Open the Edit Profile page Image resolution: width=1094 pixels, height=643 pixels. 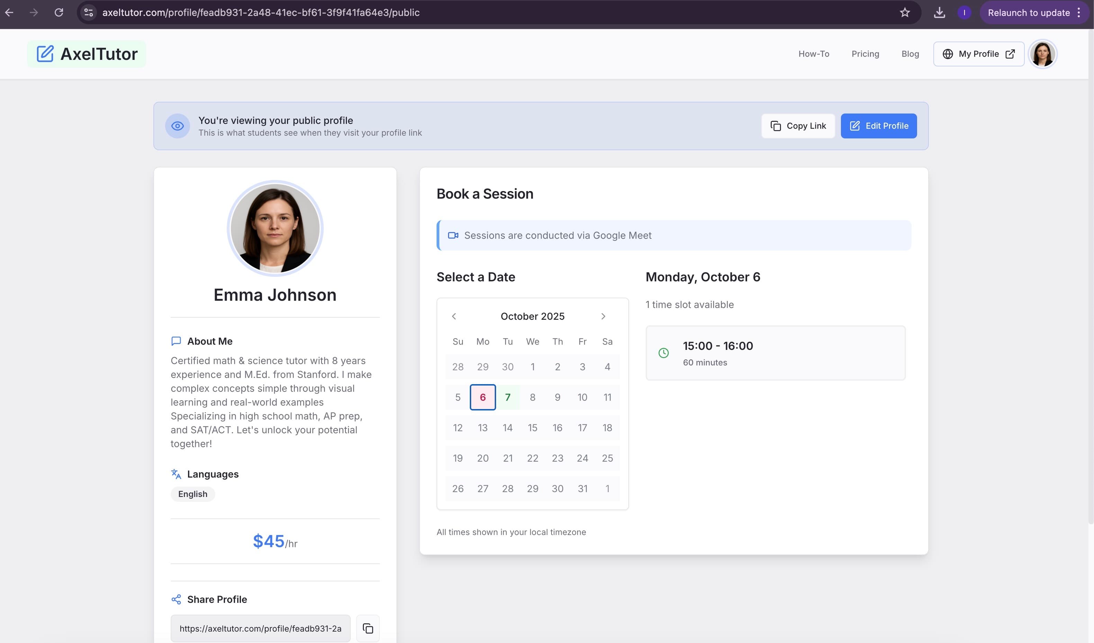[x=878, y=126]
